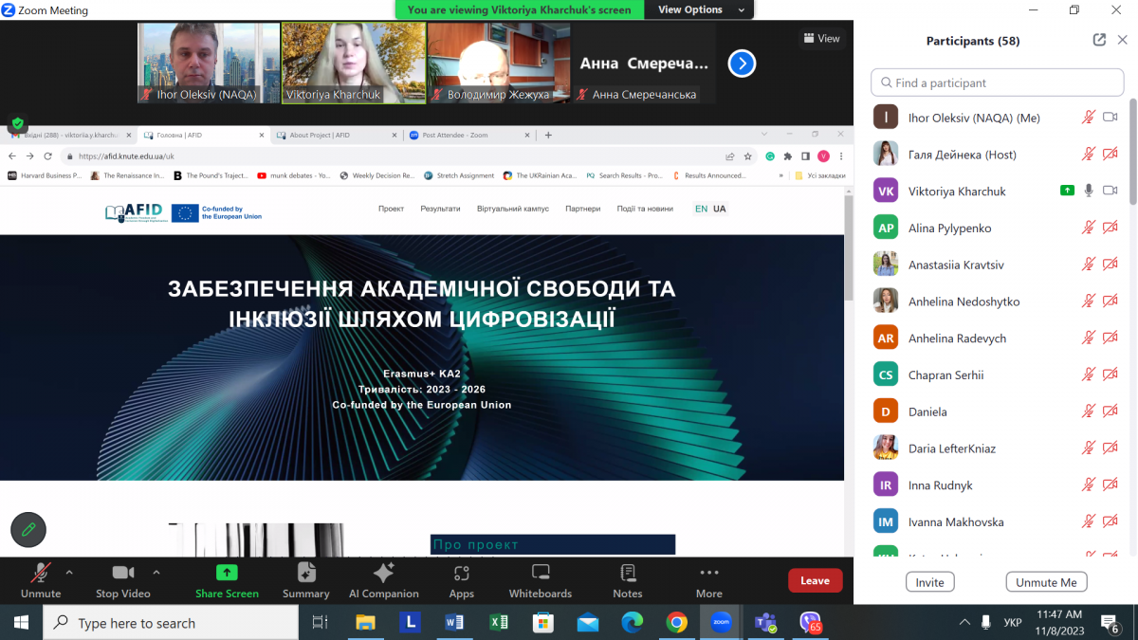Open the View Options dropdown
This screenshot has height=640, width=1138.
click(699, 9)
